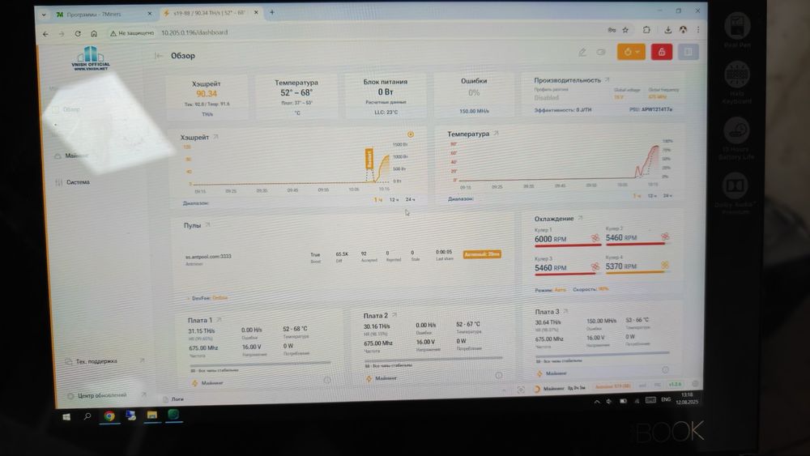Image resolution: width=810 pixels, height=456 pixels.
Task: Switch to s19-88 dashboard browser tab
Action: click(211, 13)
